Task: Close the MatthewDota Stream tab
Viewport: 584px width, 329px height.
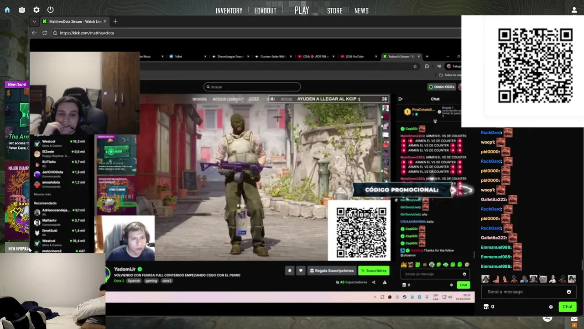Action: coord(105,21)
